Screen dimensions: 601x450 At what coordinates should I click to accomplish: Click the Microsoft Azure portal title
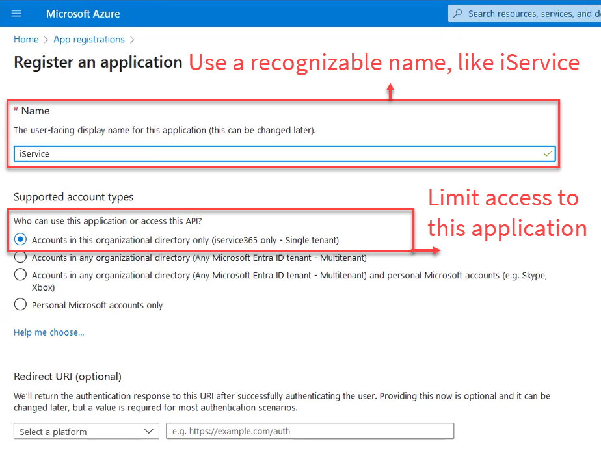point(83,14)
